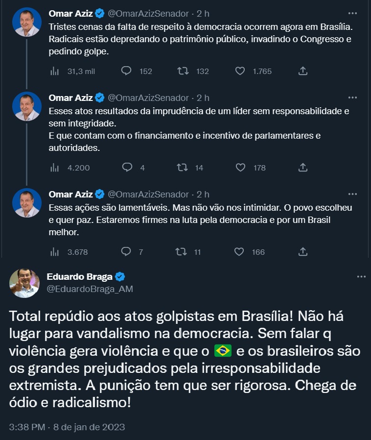Open more options on Eduardo Braga tweet
Viewport: 371px width, 440px height.
pos(361,277)
